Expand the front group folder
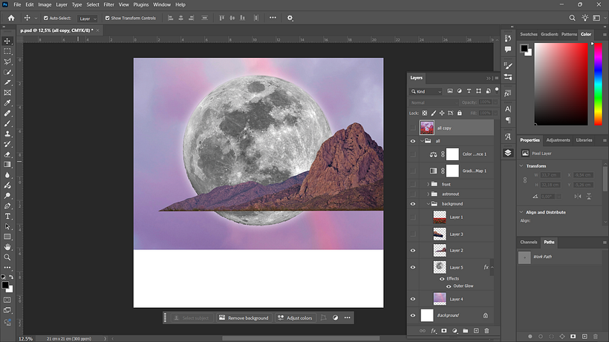 [429, 184]
